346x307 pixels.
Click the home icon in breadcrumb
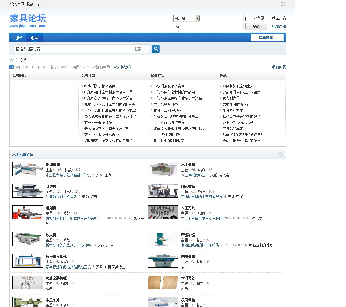coord(12,60)
